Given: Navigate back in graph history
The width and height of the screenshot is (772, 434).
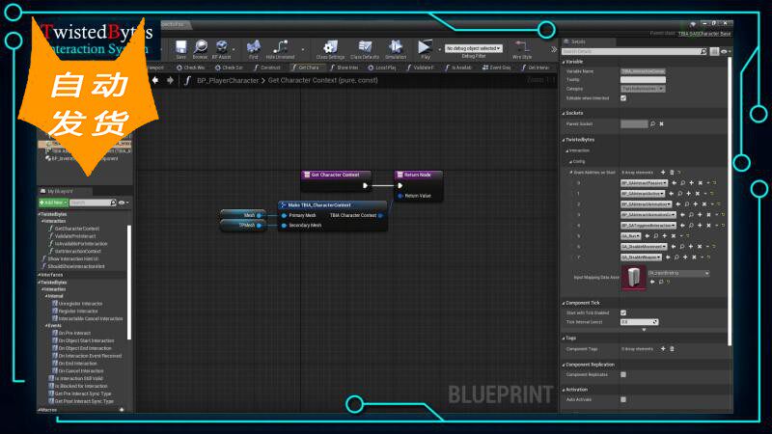Looking at the screenshot, I should pyautogui.click(x=155, y=80).
